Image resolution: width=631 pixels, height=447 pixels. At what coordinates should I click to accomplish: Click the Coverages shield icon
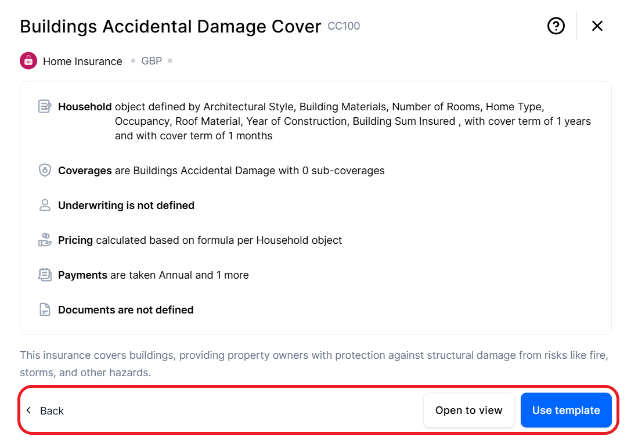tap(45, 171)
